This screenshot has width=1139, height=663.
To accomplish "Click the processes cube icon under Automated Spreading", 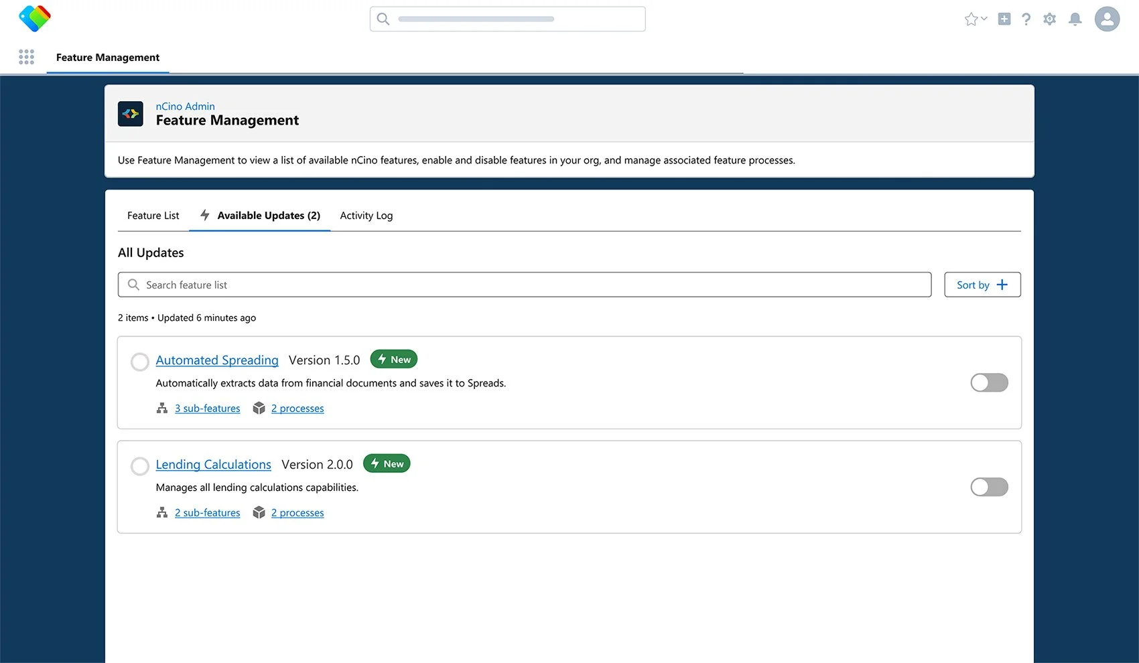I will [259, 408].
